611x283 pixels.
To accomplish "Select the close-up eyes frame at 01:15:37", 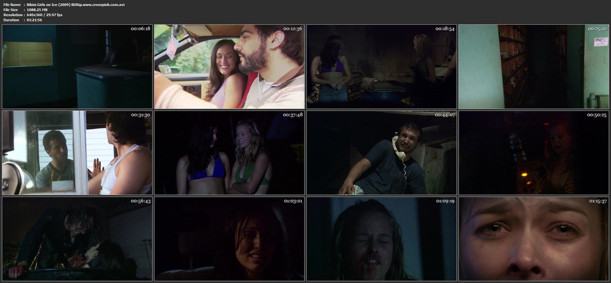I will coord(534,239).
